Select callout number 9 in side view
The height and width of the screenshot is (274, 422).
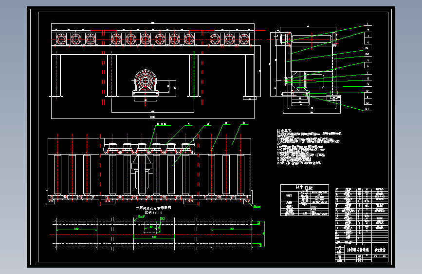point(368,85)
